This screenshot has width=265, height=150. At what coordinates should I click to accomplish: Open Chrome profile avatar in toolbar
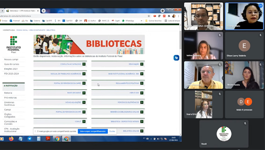point(174,16)
